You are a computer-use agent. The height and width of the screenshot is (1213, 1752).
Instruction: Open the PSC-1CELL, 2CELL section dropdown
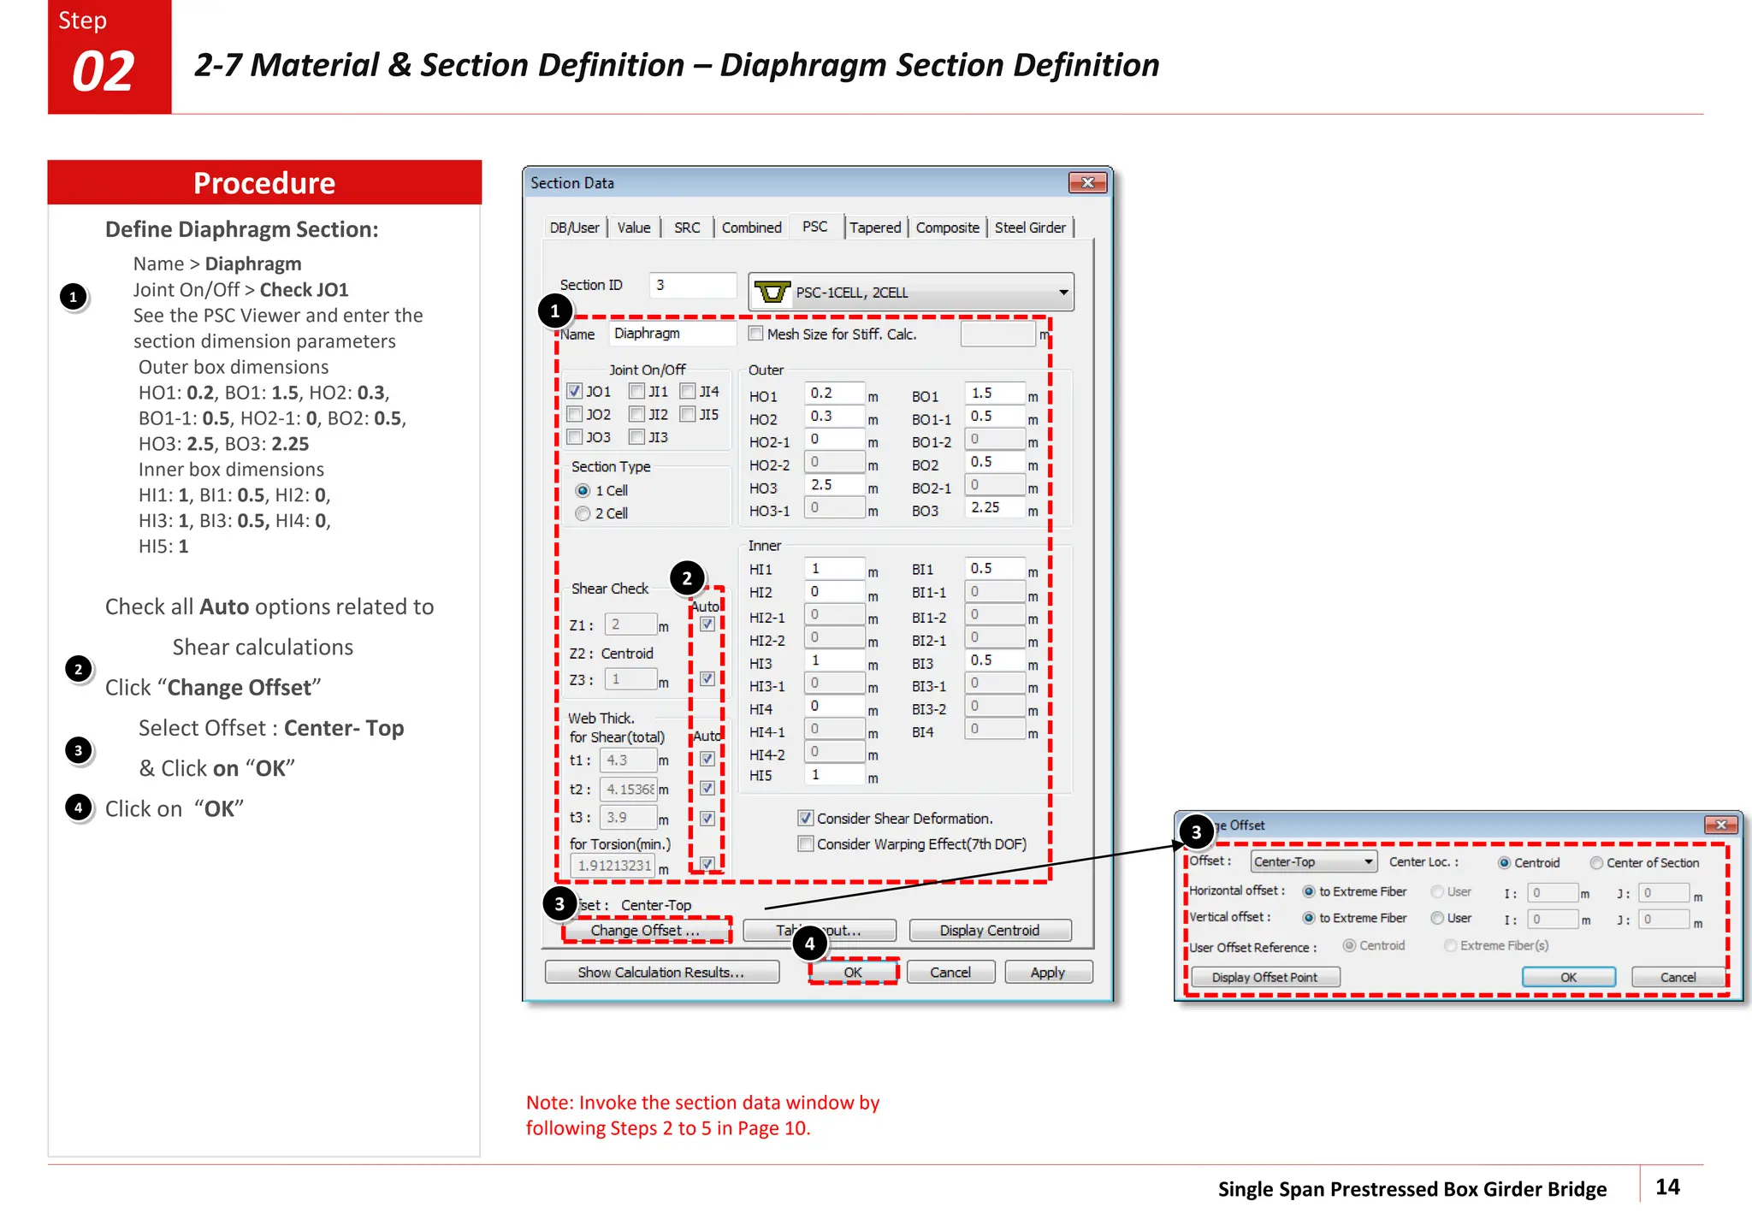[x=1062, y=293]
